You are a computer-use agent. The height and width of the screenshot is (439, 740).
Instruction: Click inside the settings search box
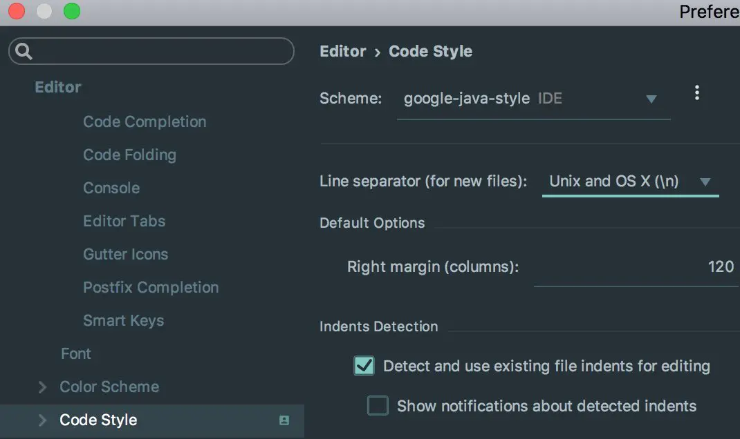(x=159, y=51)
